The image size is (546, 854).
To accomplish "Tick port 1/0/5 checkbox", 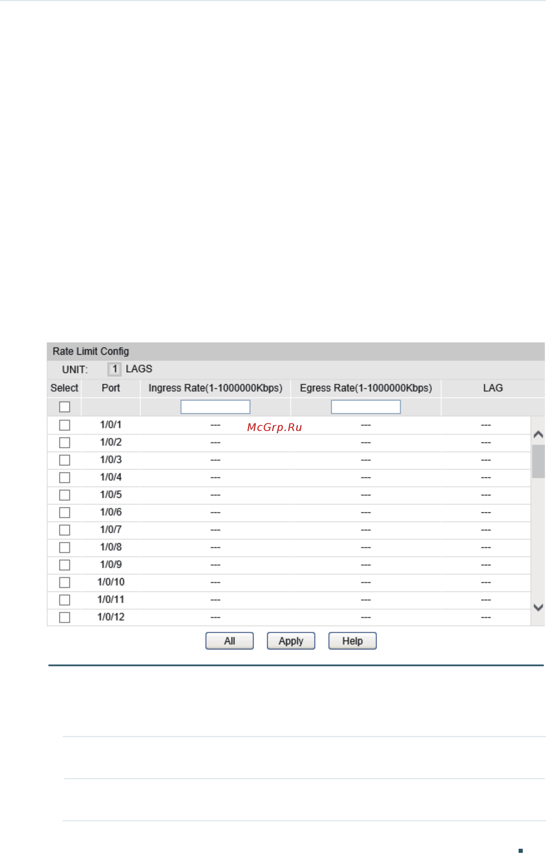I will coord(64,495).
